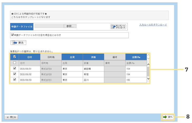
Task: Click the 飯田橋 arrival cell
Action: pyautogui.click(x=93, y=68)
